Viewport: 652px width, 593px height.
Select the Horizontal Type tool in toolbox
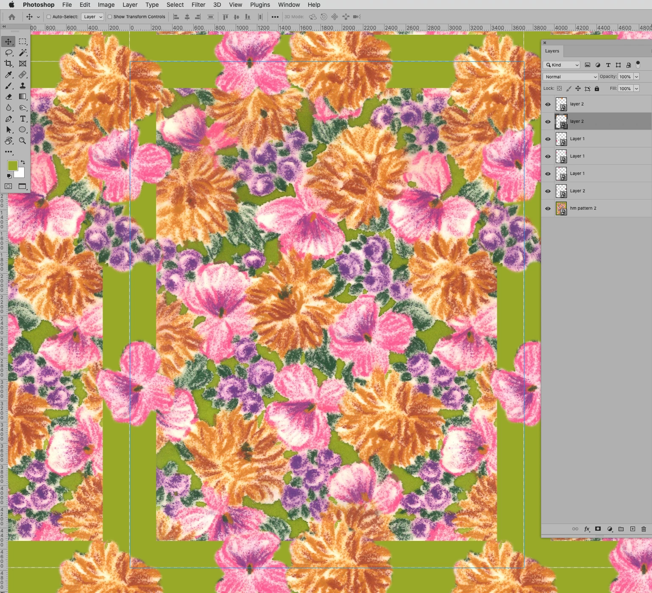(22, 119)
